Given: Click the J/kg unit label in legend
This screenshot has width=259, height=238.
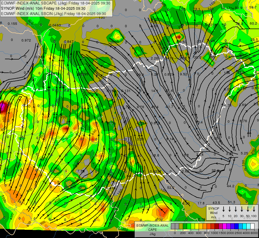Looking at the screenshot, I should click(x=152, y=234).
